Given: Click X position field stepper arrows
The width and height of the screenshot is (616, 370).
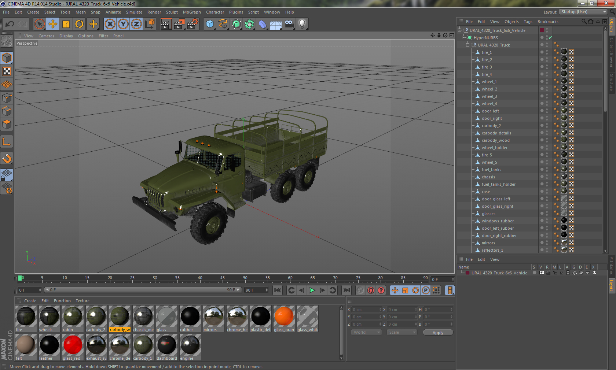Looking at the screenshot, I should click(x=380, y=310).
